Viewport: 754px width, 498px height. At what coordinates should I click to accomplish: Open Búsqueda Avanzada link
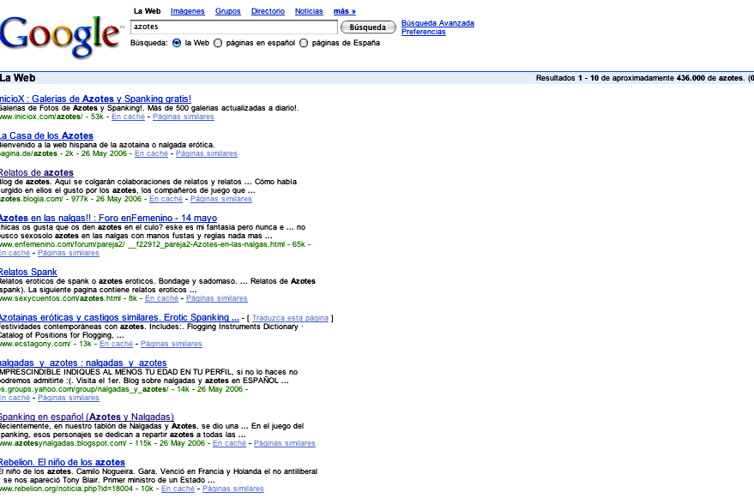pos(437,23)
